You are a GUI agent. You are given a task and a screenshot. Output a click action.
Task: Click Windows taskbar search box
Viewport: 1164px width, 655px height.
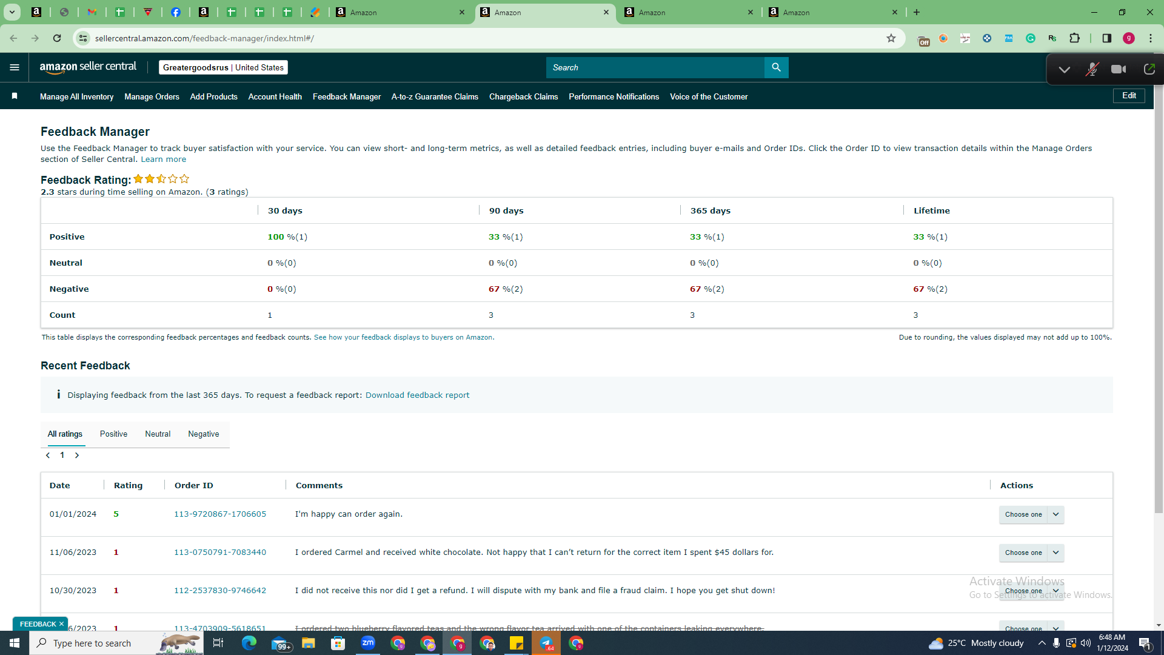(x=116, y=643)
